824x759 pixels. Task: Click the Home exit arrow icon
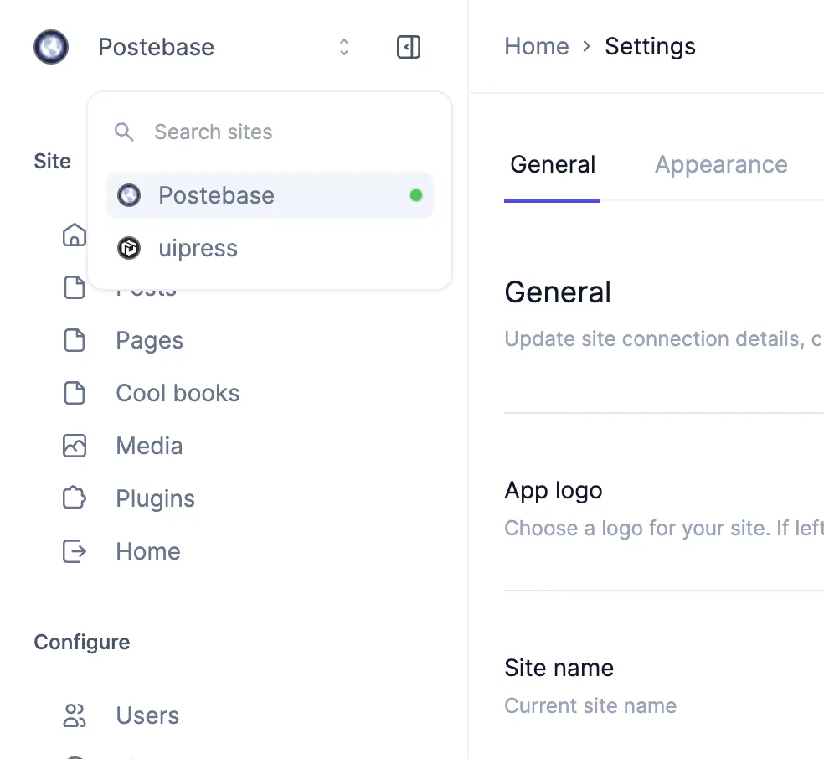(75, 551)
